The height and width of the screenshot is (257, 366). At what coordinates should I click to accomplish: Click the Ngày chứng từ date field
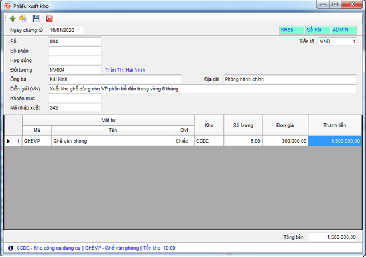[x=66, y=30]
